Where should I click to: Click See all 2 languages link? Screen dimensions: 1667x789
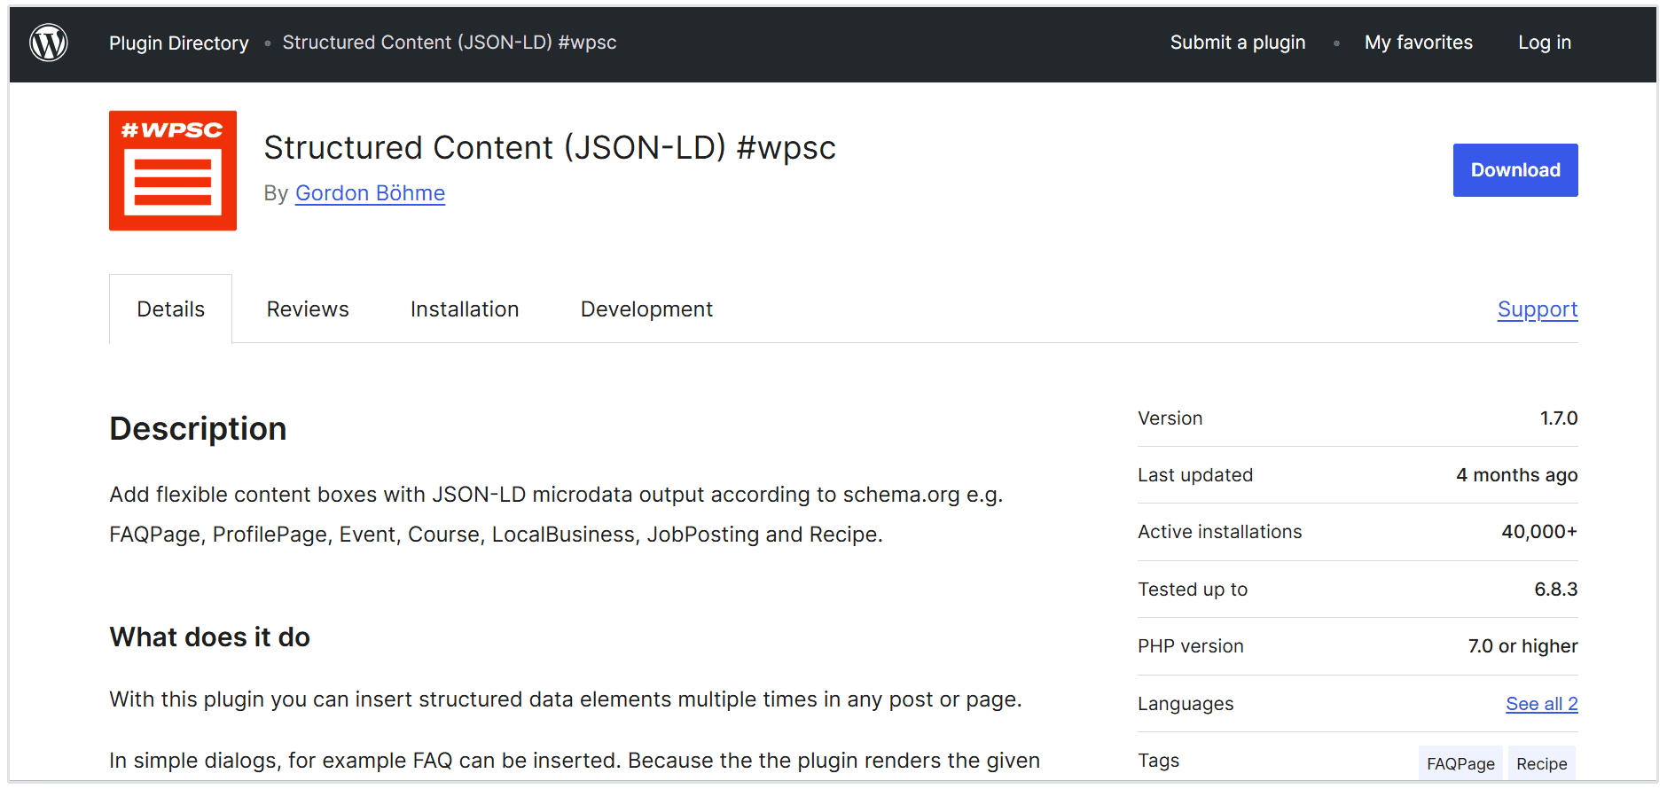1542,704
